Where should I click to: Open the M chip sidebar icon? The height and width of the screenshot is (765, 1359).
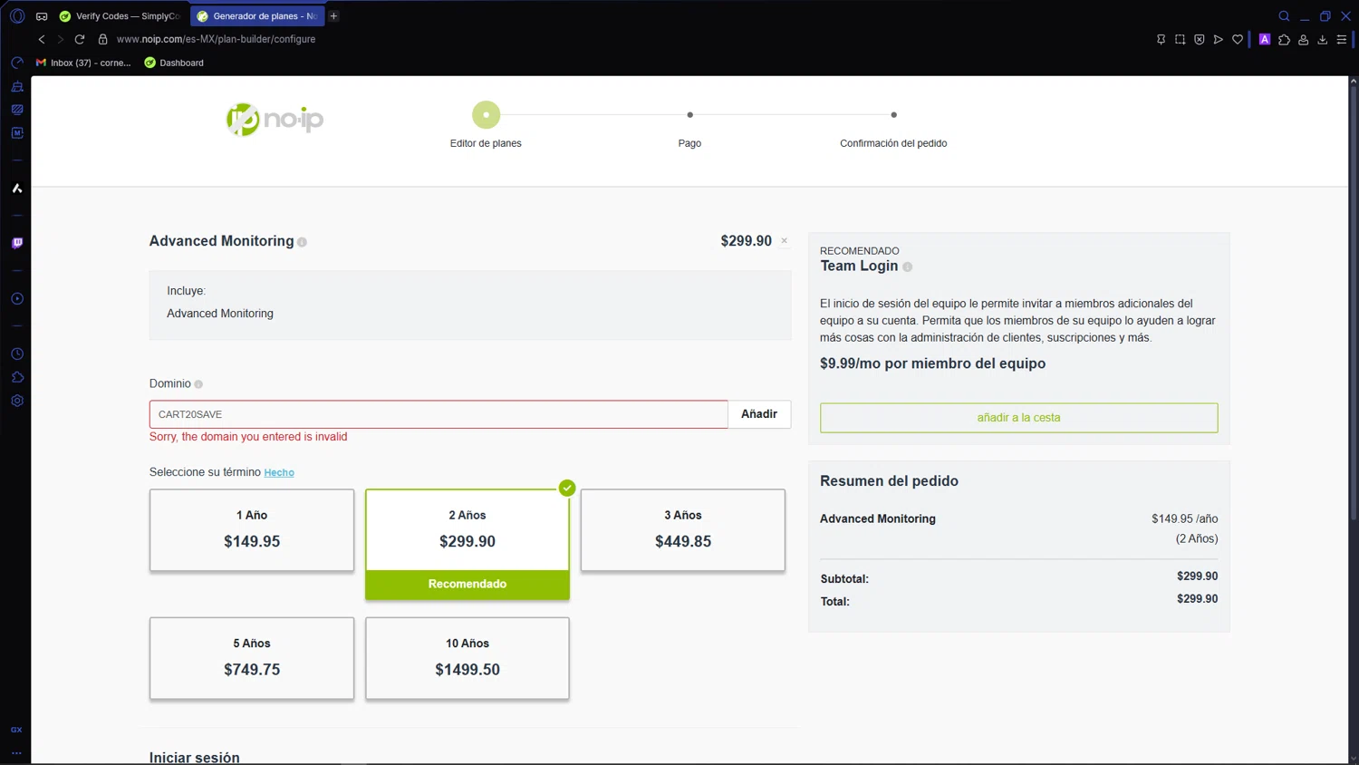(x=17, y=132)
